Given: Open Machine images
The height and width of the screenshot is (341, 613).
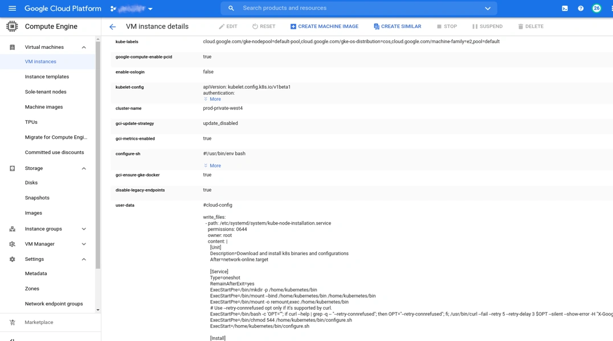Looking at the screenshot, I should click(x=44, y=107).
